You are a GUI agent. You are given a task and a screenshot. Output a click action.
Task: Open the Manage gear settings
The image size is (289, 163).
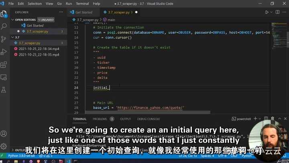point(4,147)
